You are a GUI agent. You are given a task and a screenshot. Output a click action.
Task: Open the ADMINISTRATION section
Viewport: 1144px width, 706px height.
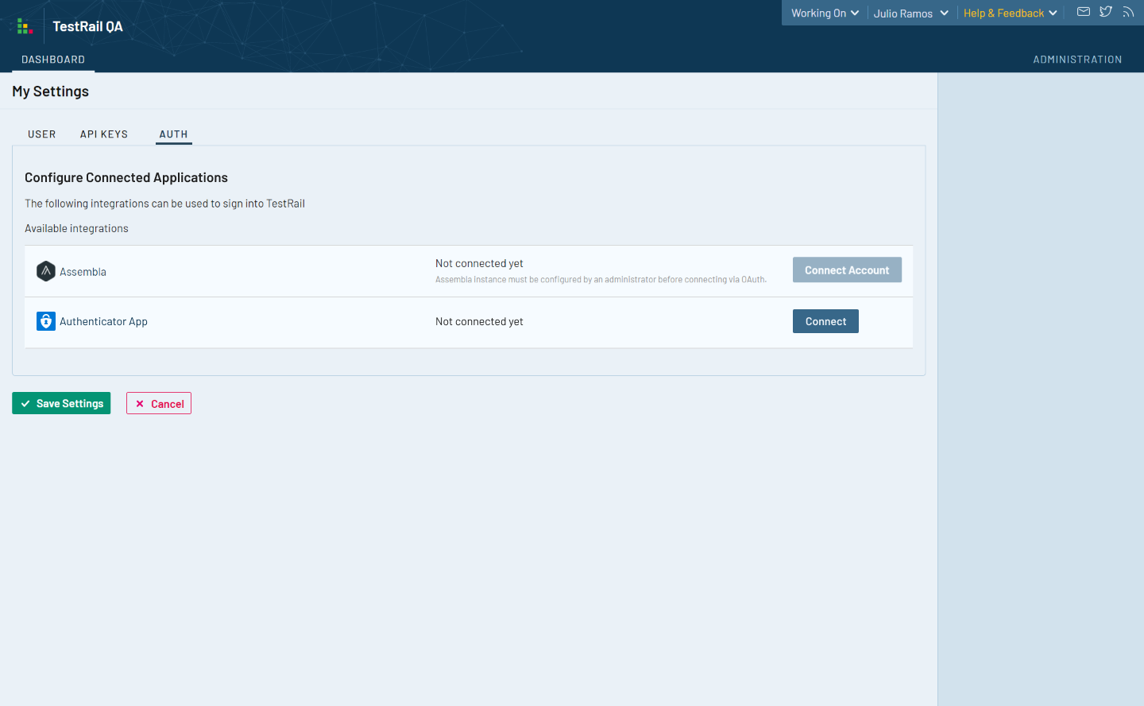tap(1077, 60)
